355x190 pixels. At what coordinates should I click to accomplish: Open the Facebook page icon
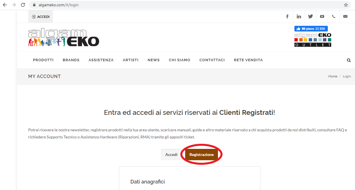point(287,16)
